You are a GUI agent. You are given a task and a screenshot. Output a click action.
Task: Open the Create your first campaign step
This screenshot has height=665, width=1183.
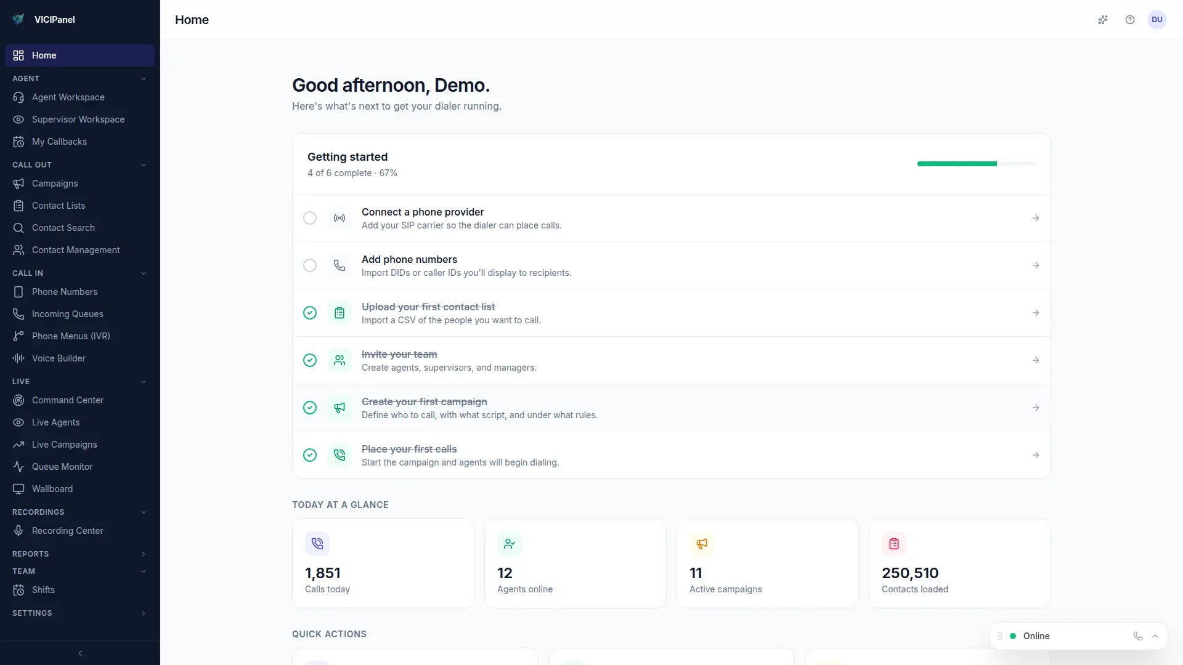[424, 402]
